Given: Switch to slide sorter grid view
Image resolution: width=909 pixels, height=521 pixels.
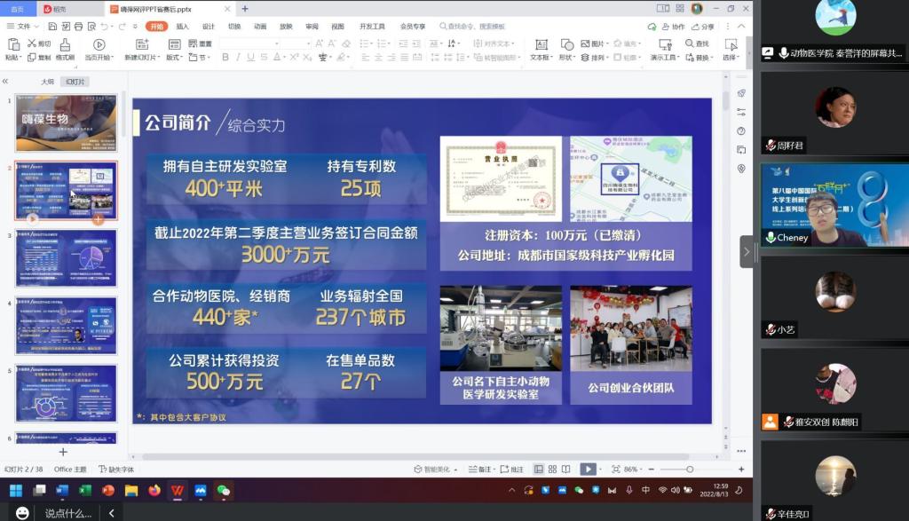Looking at the screenshot, I should 552,469.
